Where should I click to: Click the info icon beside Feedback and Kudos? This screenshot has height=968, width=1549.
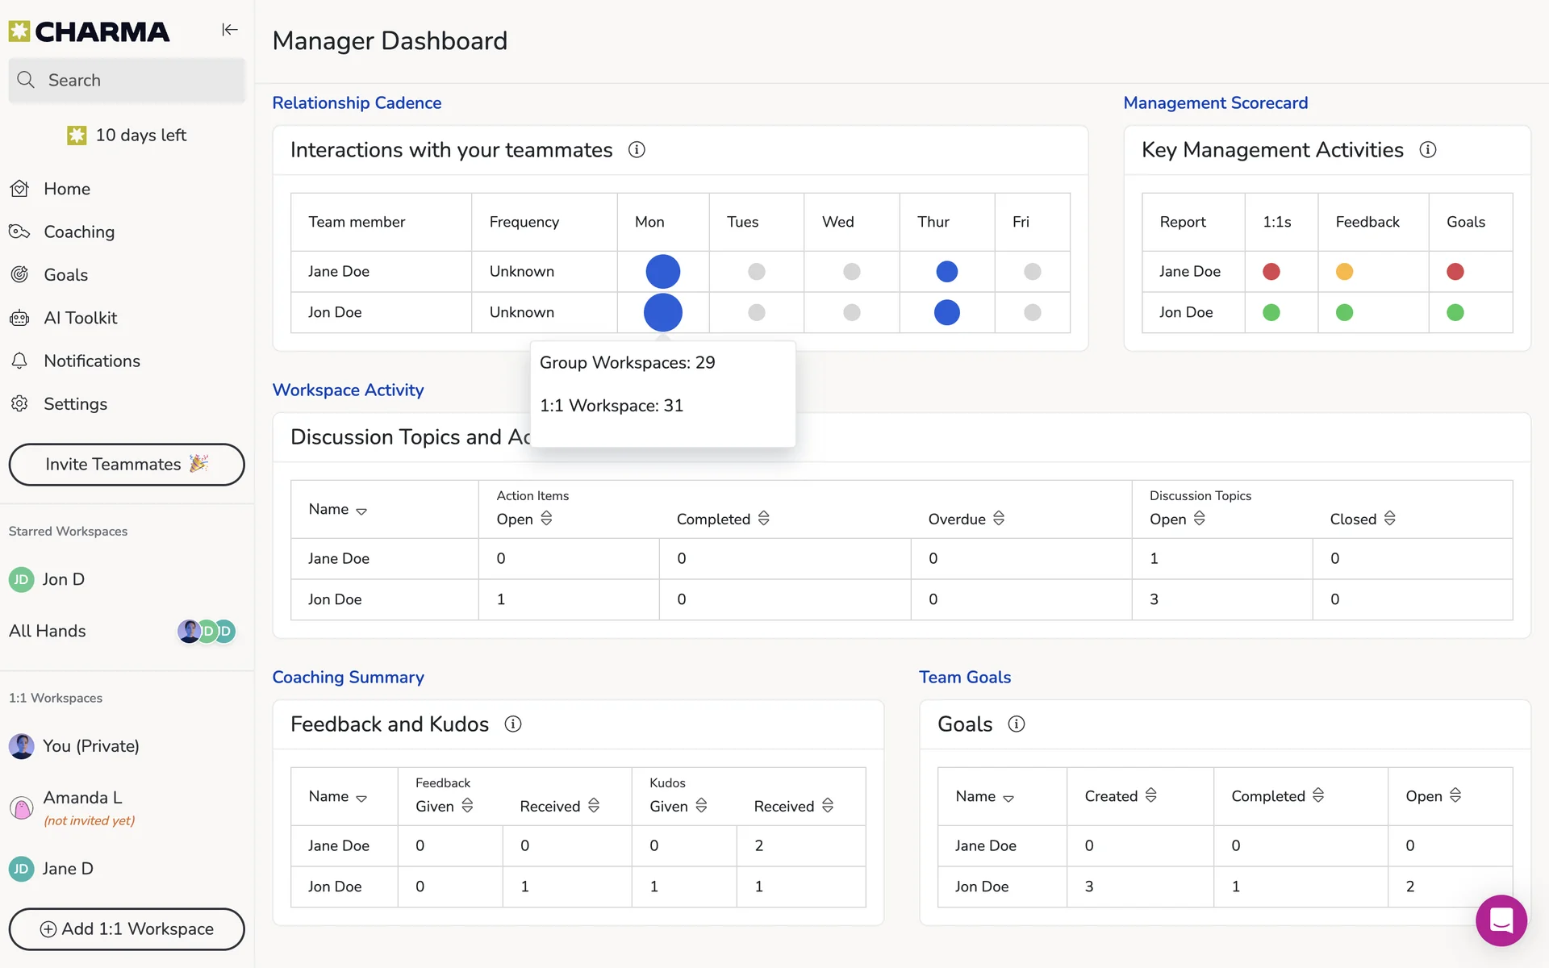coord(513,724)
